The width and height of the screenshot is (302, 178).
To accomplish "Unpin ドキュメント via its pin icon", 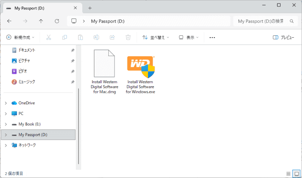I will [72, 50].
